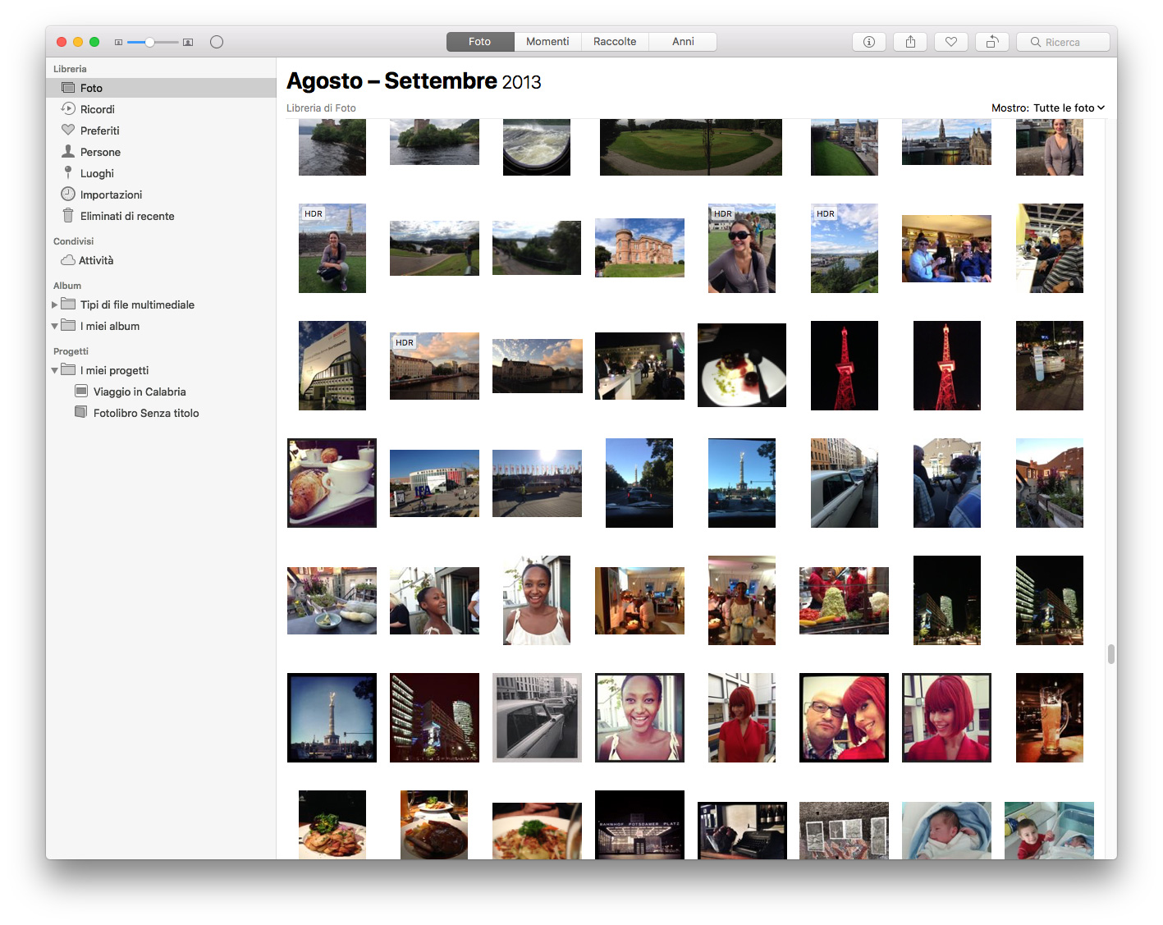This screenshot has height=925, width=1163.
Task: Open Ricordi in the sidebar
Action: (x=97, y=109)
